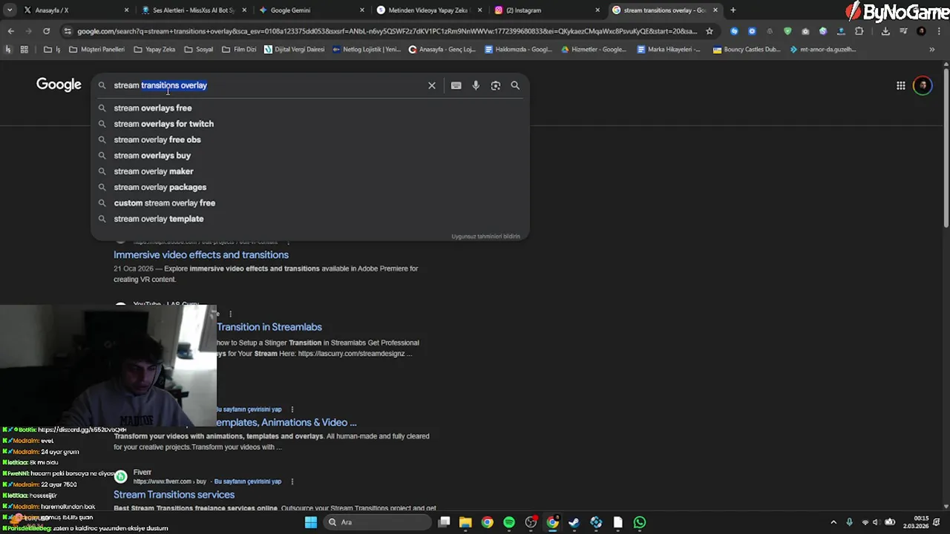Open more options for the Streamlabs YouTube result
This screenshot has height=534, width=950.
point(231,314)
